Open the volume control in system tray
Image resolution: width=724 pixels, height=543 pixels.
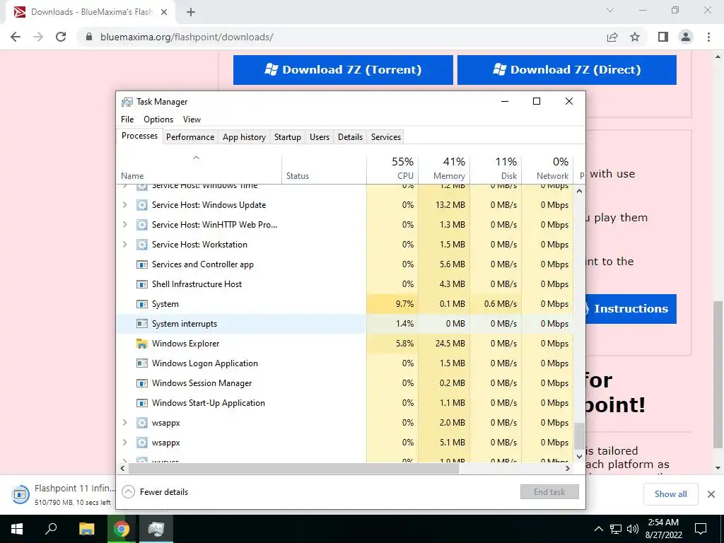coord(633,529)
